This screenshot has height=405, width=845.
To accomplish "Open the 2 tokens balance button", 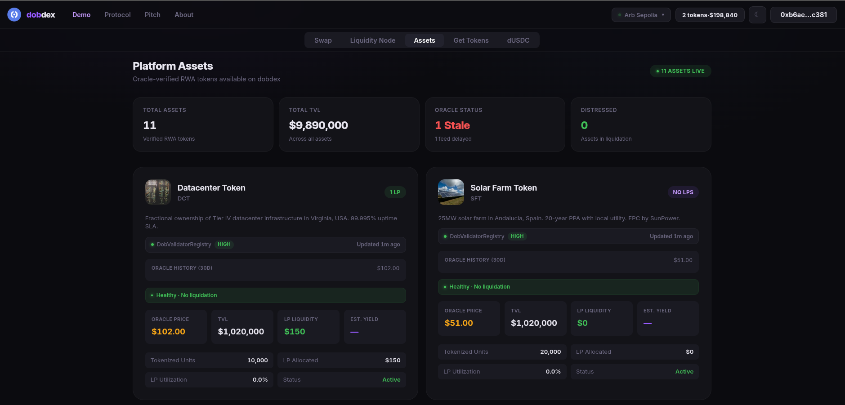I will click(709, 15).
